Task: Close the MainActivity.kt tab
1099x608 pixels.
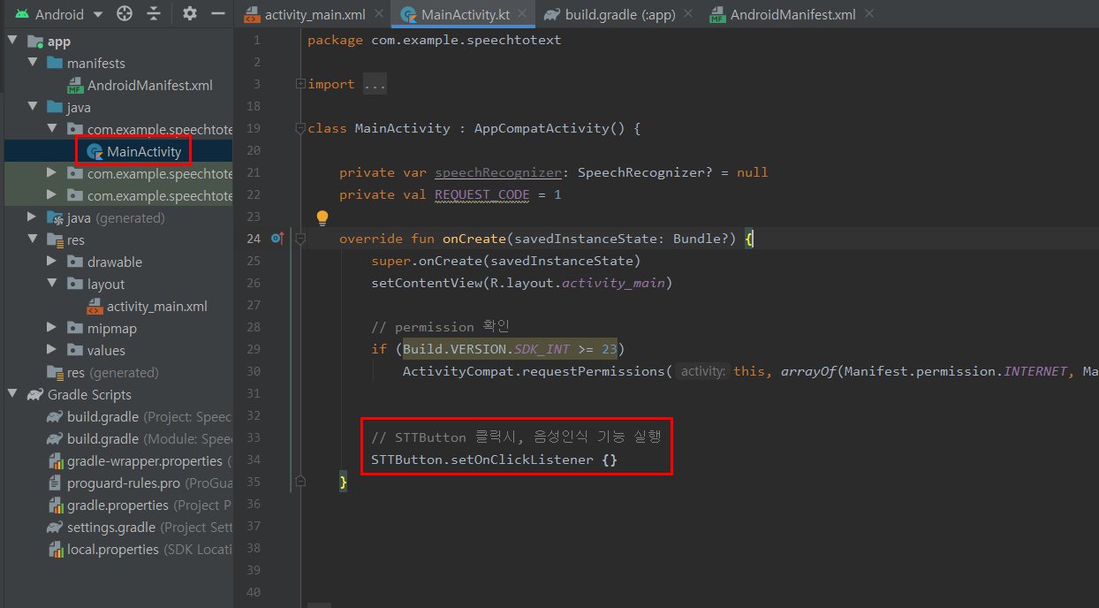Action: coord(521,15)
